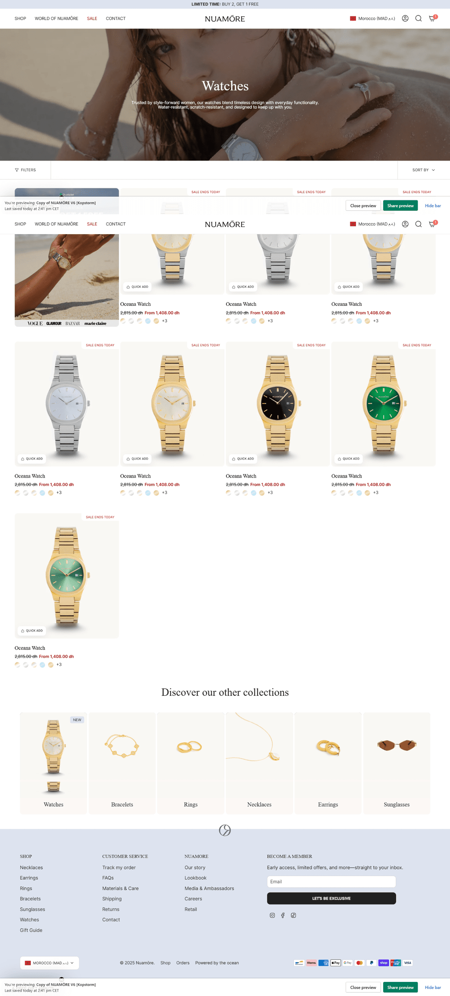Screen dimensions: 450x996
Task: Expand the footer Morocco (MAD) currency selector
Action: point(50,963)
